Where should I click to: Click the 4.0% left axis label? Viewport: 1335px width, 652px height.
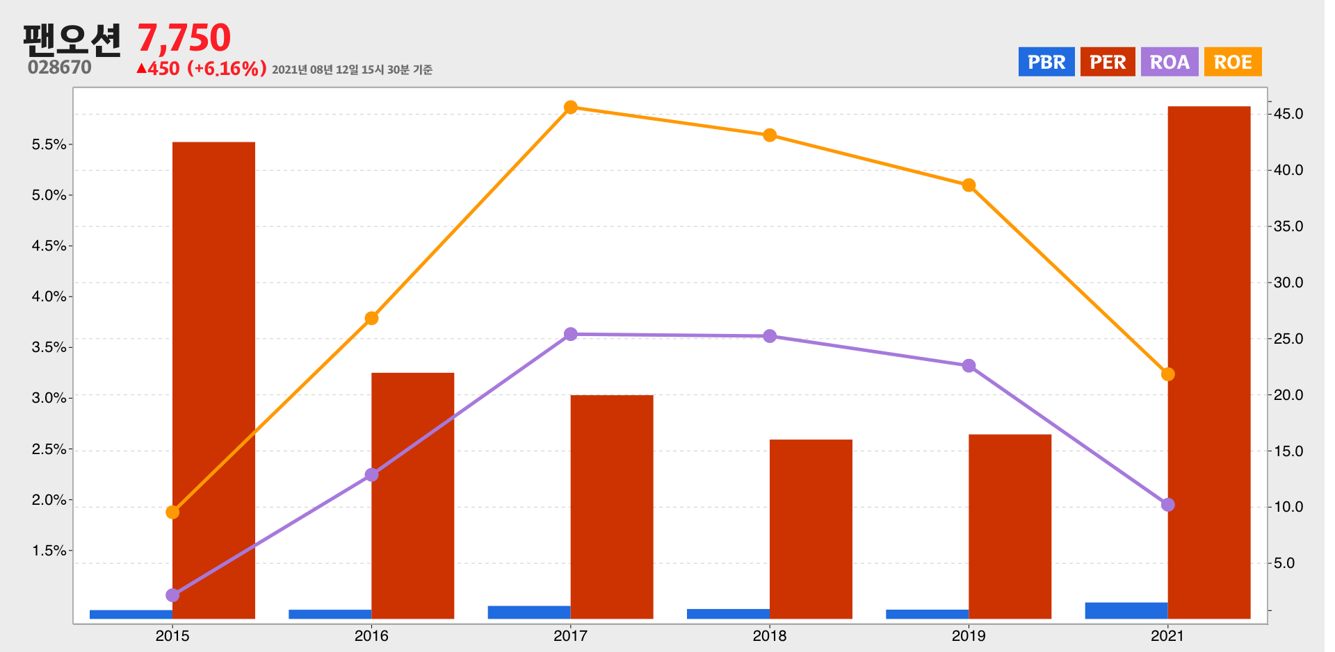click(x=49, y=296)
